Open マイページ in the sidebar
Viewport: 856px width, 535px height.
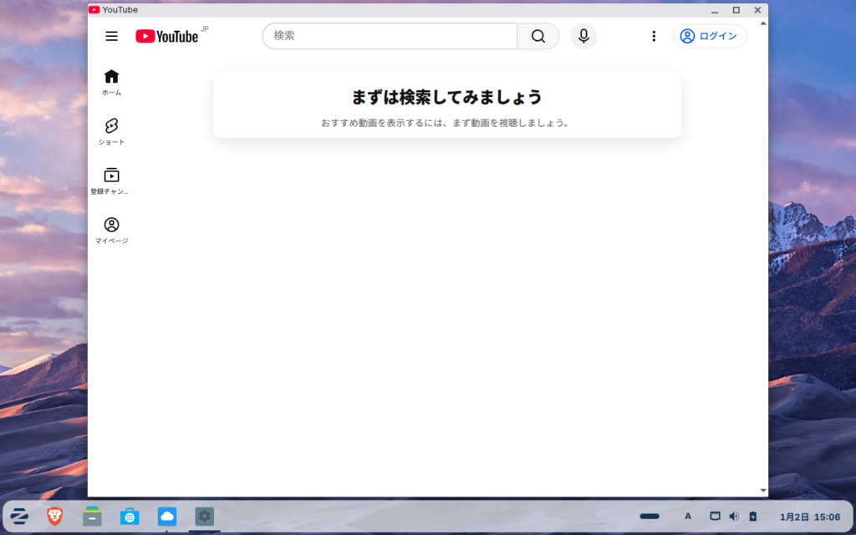click(111, 230)
